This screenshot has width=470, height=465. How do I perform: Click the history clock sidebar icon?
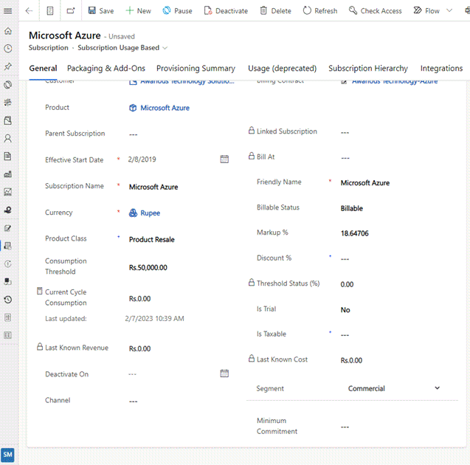pyautogui.click(x=8, y=300)
